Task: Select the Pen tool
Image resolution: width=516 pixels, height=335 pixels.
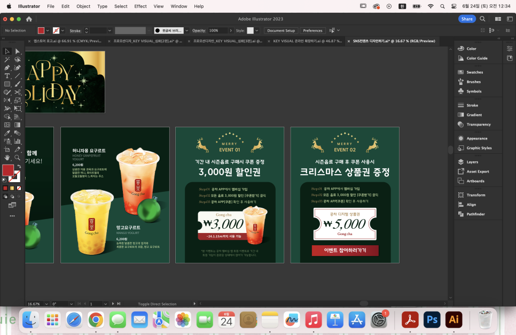Action: point(7,68)
